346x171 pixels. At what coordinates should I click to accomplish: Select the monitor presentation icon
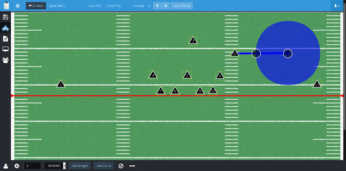coord(5,49)
